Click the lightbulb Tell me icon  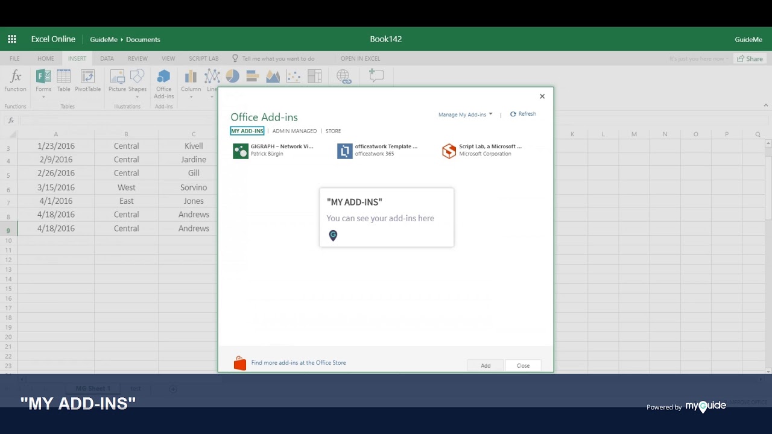(235, 58)
